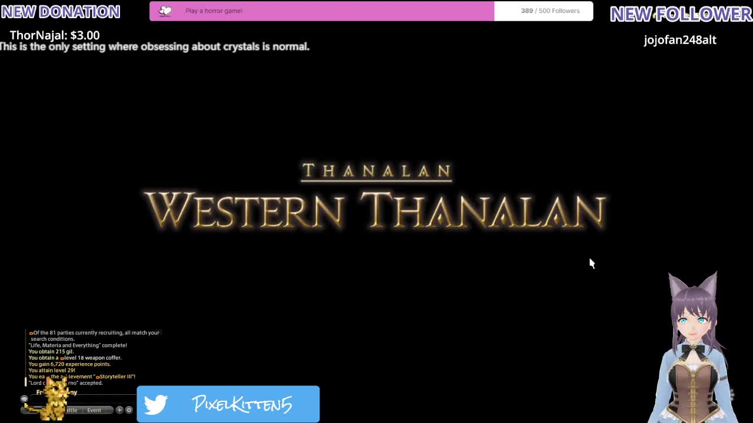Click the 'level 18 weapon coffer' item link
753x423 pixels.
click(91, 358)
